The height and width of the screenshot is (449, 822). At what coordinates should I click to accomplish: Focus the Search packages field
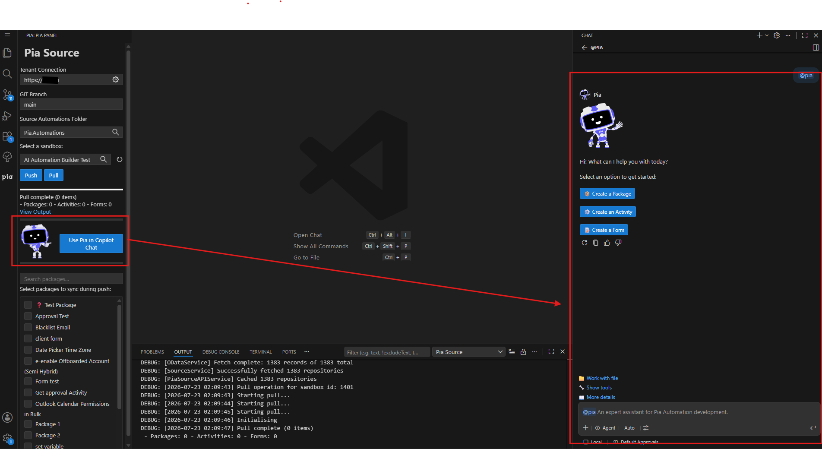71,279
